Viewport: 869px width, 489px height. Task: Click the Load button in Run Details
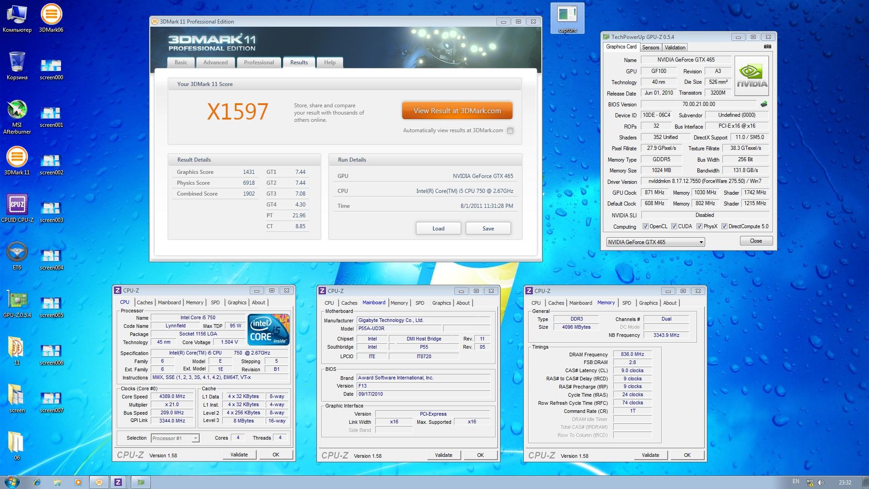coord(438,228)
